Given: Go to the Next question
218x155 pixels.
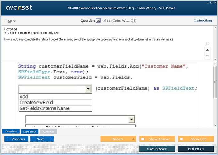Looking at the screenshot, I should tap(42, 139).
